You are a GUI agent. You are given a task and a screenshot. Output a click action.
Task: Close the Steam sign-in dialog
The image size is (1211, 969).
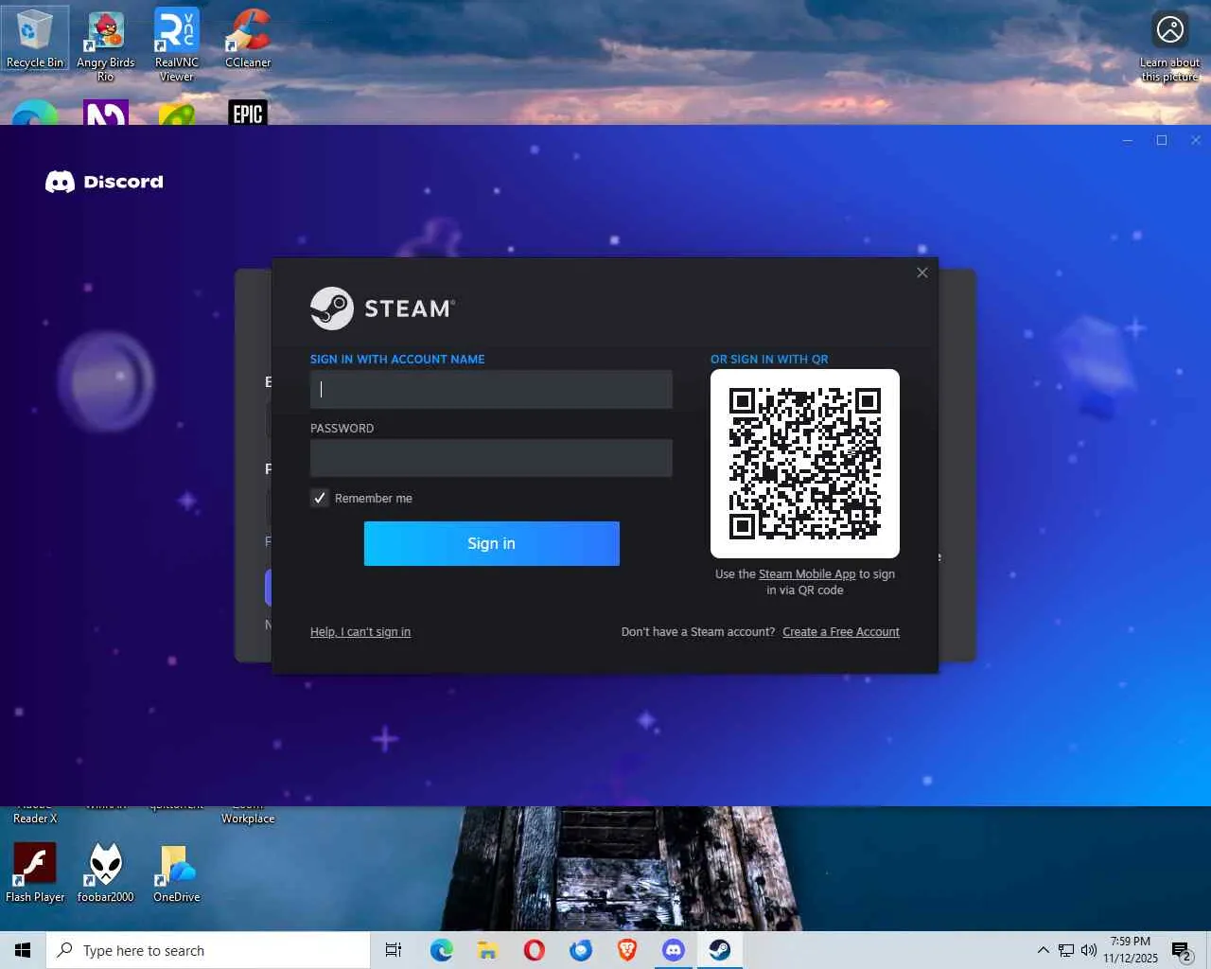[x=922, y=273]
